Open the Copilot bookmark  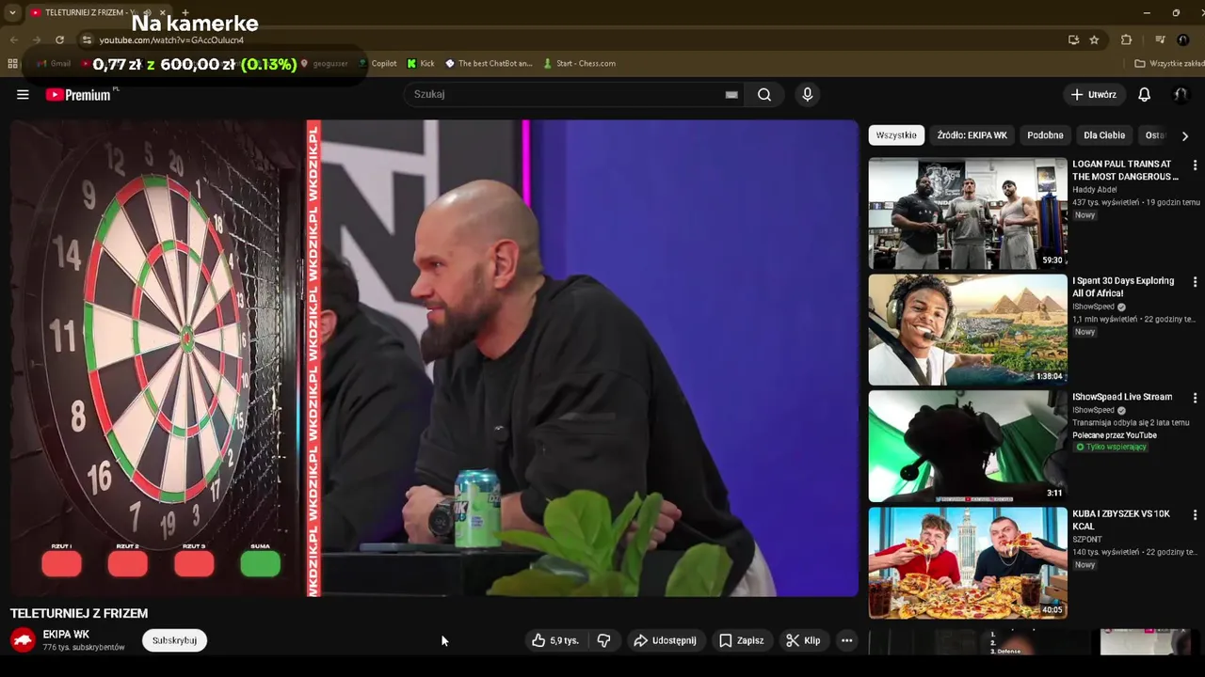378,63
